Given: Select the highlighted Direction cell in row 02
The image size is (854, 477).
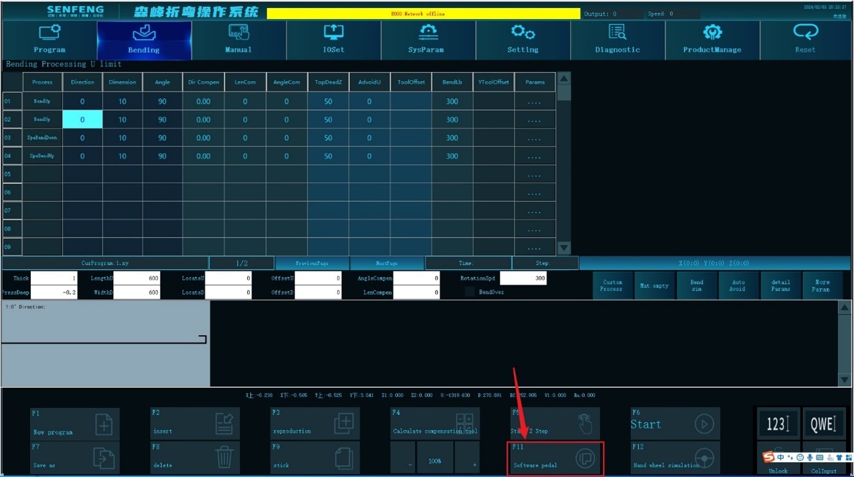Looking at the screenshot, I should coord(83,119).
